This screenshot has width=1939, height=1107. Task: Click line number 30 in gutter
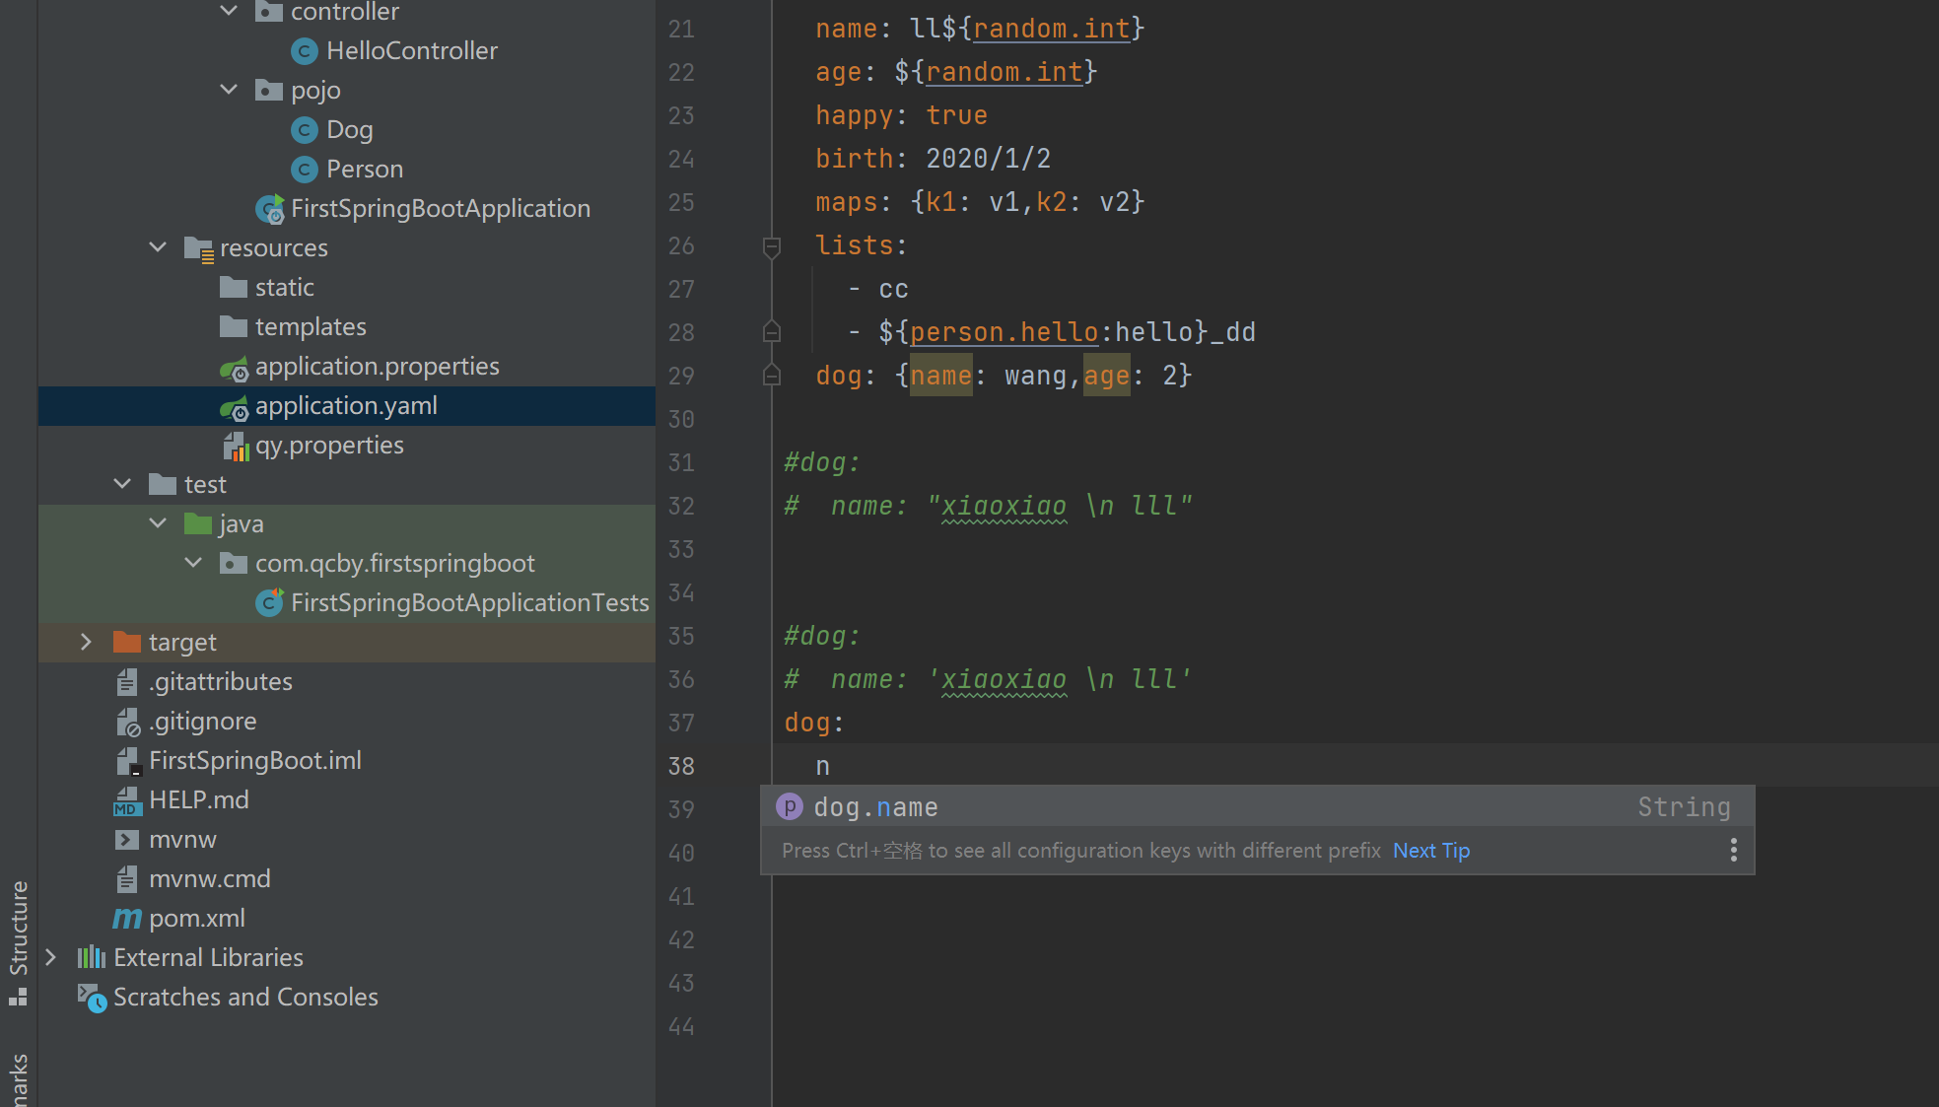[x=681, y=420]
